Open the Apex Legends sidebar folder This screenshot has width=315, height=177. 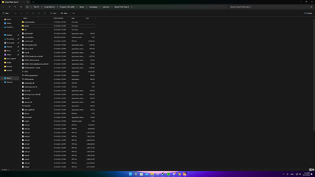click(10, 58)
